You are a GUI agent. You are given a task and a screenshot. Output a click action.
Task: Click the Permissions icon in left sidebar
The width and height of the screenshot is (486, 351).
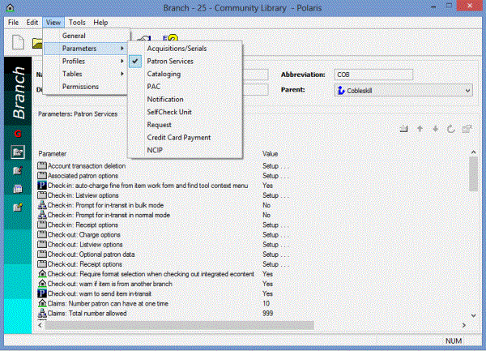17,208
